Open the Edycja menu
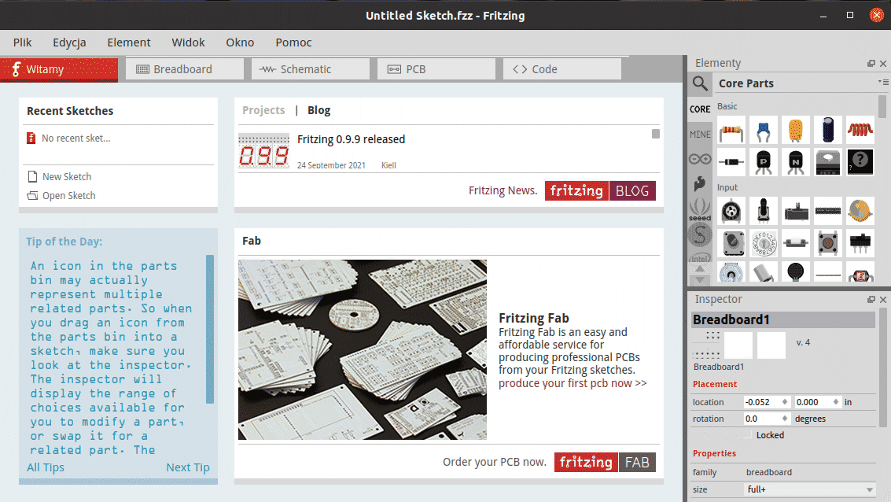 (x=69, y=42)
